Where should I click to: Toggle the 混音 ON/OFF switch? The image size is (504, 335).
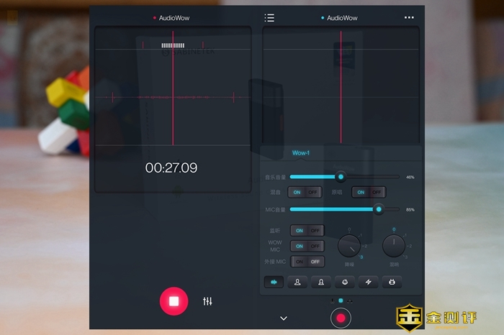pyautogui.click(x=305, y=192)
